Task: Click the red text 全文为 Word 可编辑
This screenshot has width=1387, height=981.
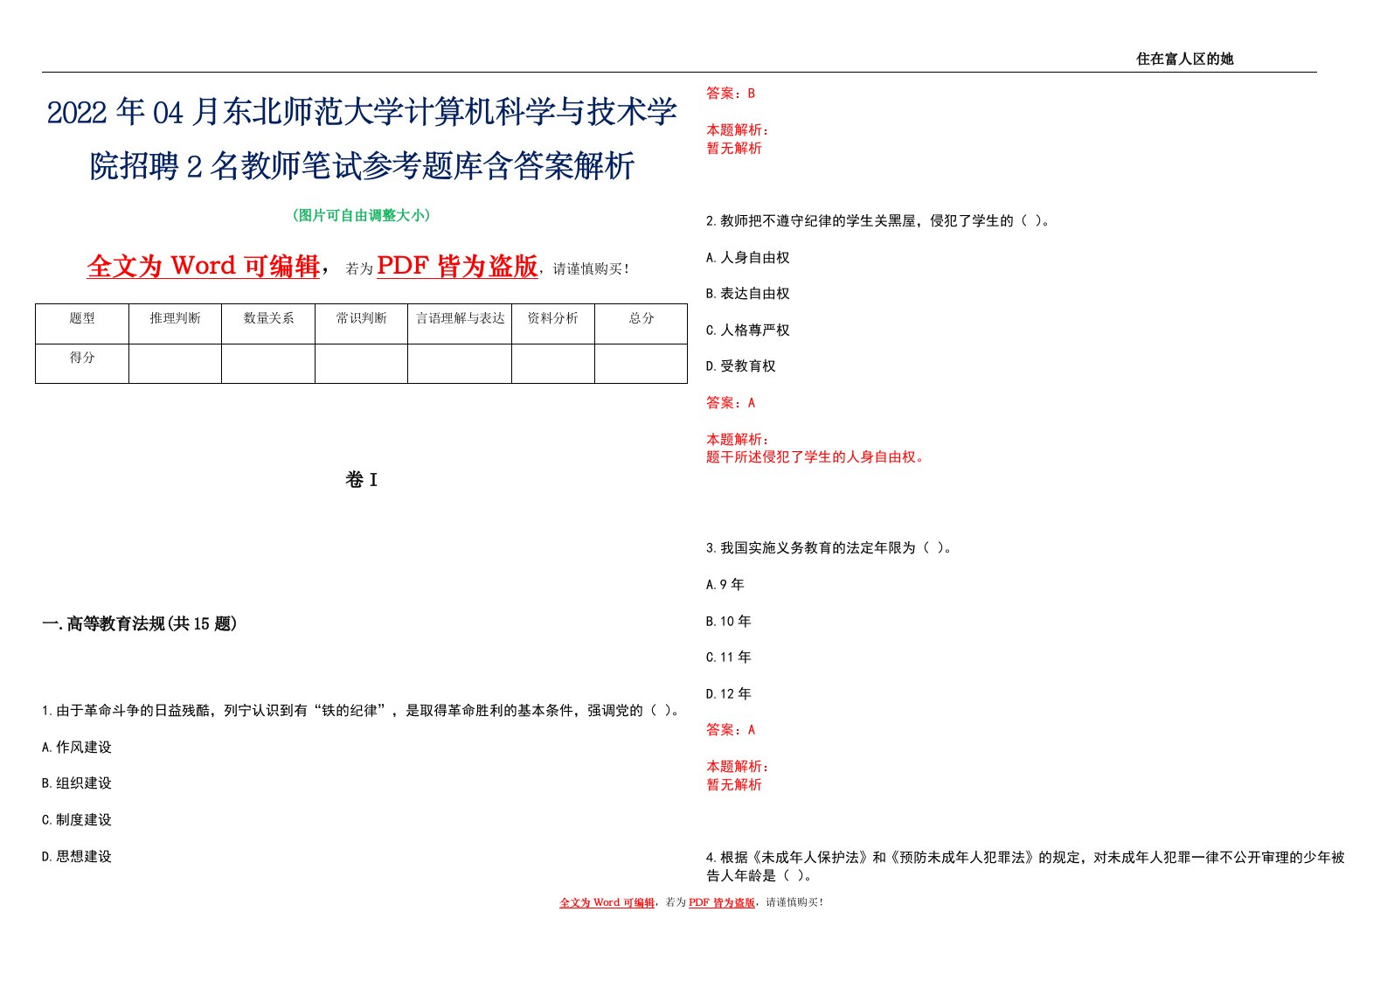Action: (204, 266)
